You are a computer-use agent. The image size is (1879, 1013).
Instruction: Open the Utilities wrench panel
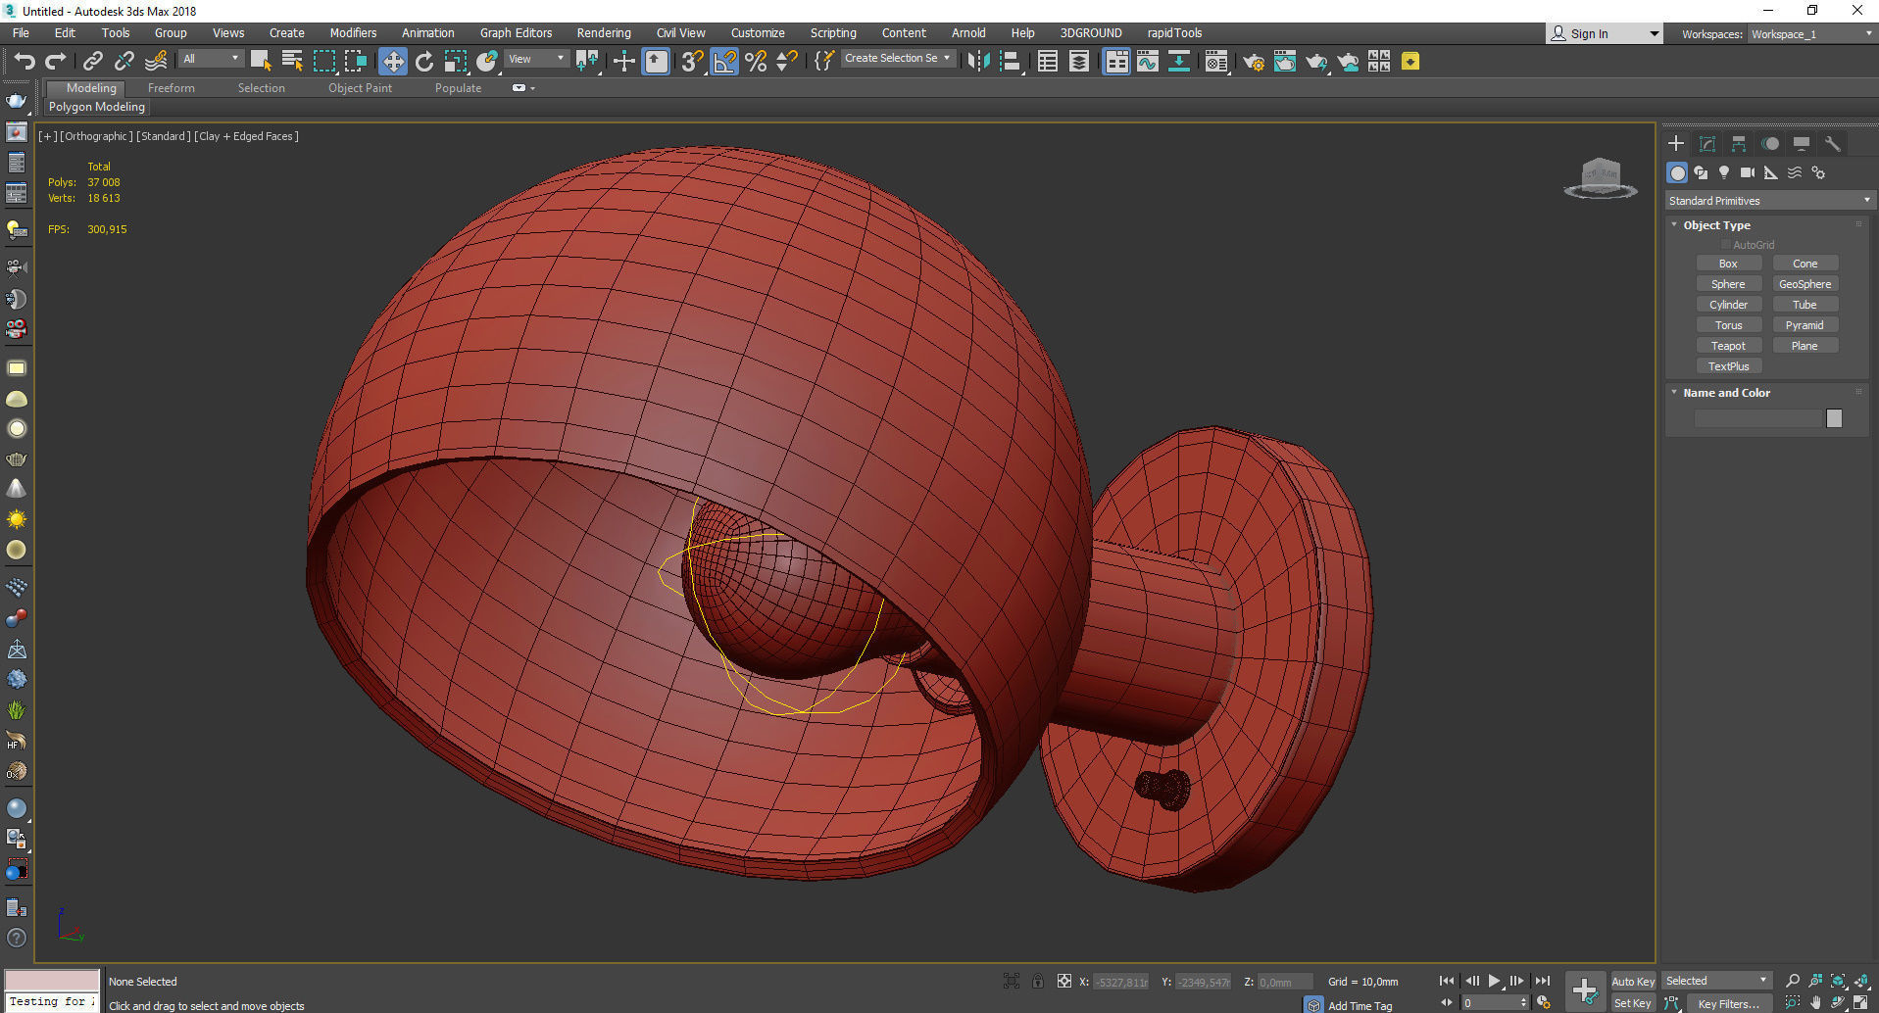pos(1832,143)
